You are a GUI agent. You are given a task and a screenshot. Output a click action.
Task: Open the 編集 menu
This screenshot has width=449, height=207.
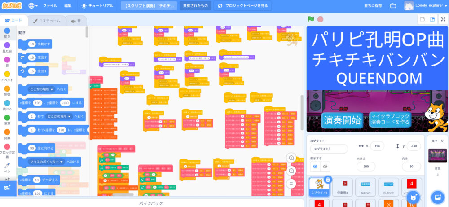click(x=68, y=6)
